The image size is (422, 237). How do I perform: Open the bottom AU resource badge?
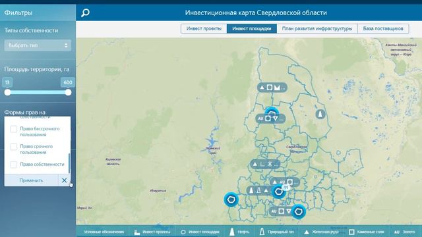click(x=281, y=211)
